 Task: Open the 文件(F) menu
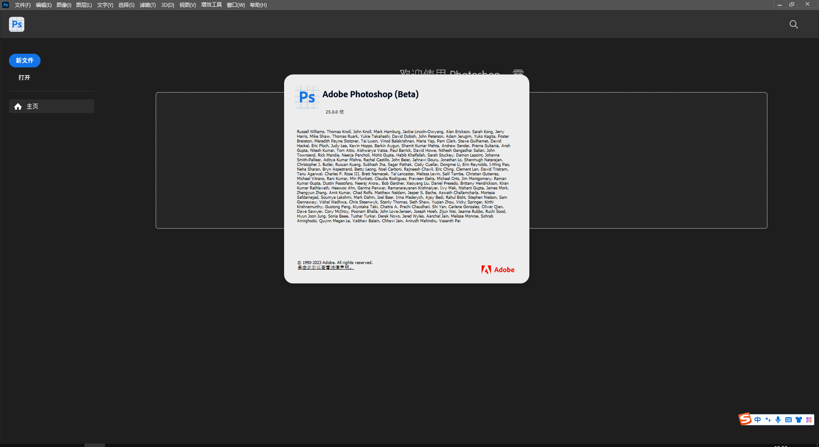coord(22,5)
